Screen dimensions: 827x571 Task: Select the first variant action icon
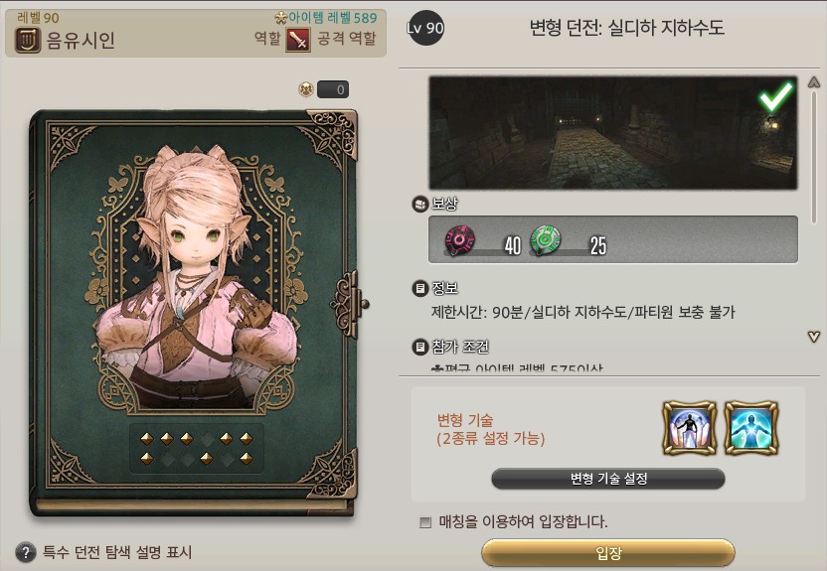[689, 428]
